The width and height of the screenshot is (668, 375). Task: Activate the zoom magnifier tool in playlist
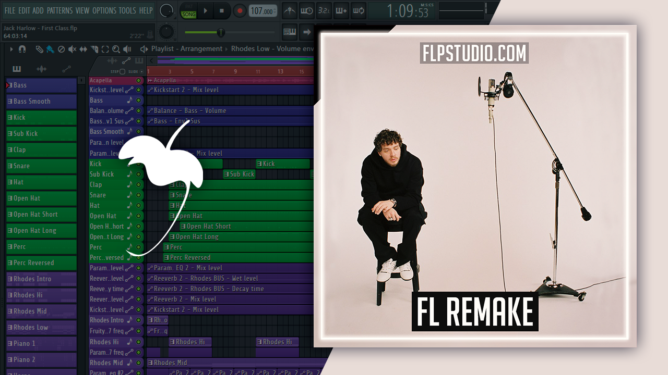pos(116,49)
